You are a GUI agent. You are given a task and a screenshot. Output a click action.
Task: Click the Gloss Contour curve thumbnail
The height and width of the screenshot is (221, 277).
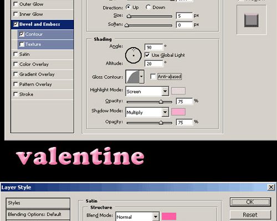(132, 76)
